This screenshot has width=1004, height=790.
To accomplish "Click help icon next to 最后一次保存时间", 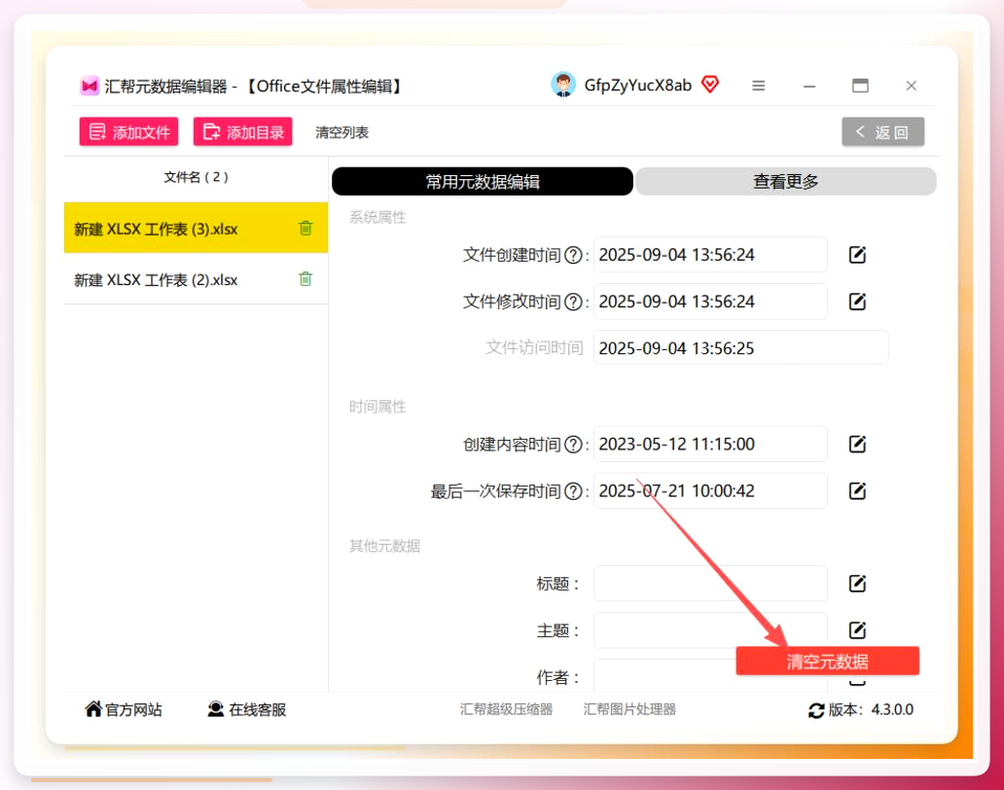I will click(573, 491).
